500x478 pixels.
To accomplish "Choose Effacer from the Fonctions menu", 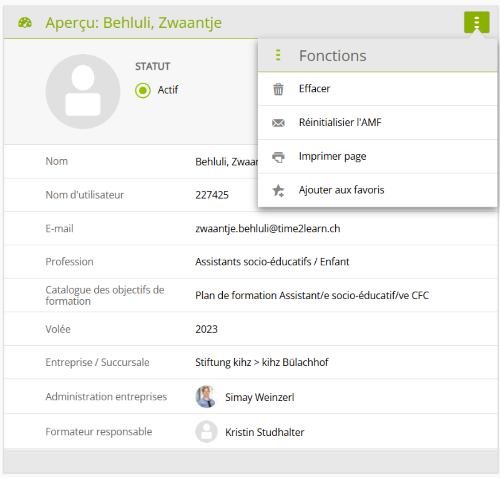I will (x=314, y=89).
